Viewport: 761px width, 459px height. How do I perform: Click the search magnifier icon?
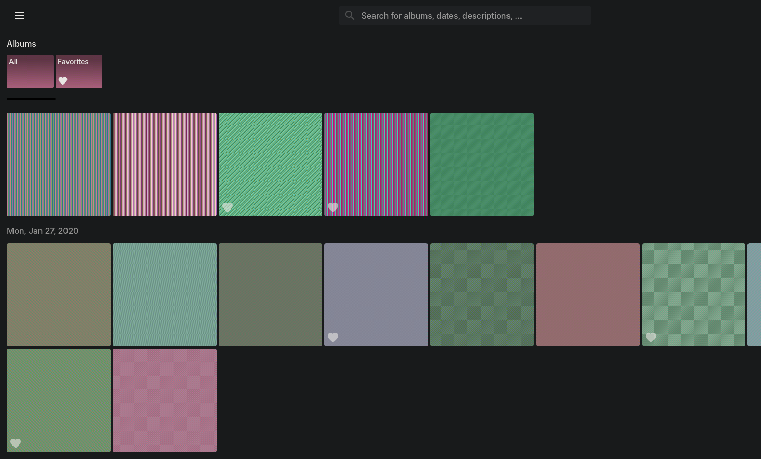(350, 16)
